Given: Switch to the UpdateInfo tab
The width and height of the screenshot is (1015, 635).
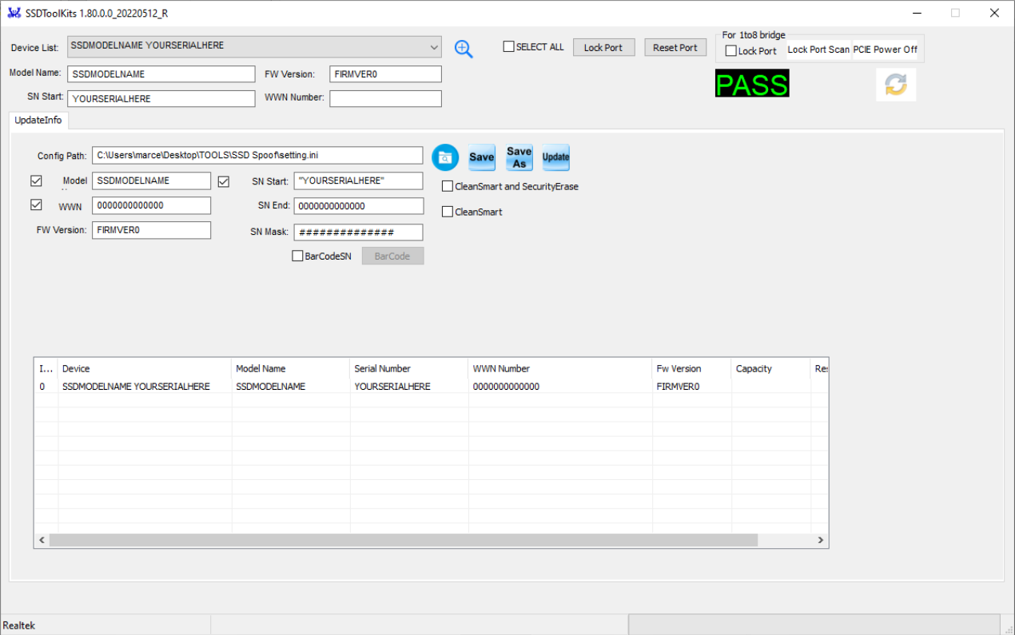Looking at the screenshot, I should tap(39, 121).
